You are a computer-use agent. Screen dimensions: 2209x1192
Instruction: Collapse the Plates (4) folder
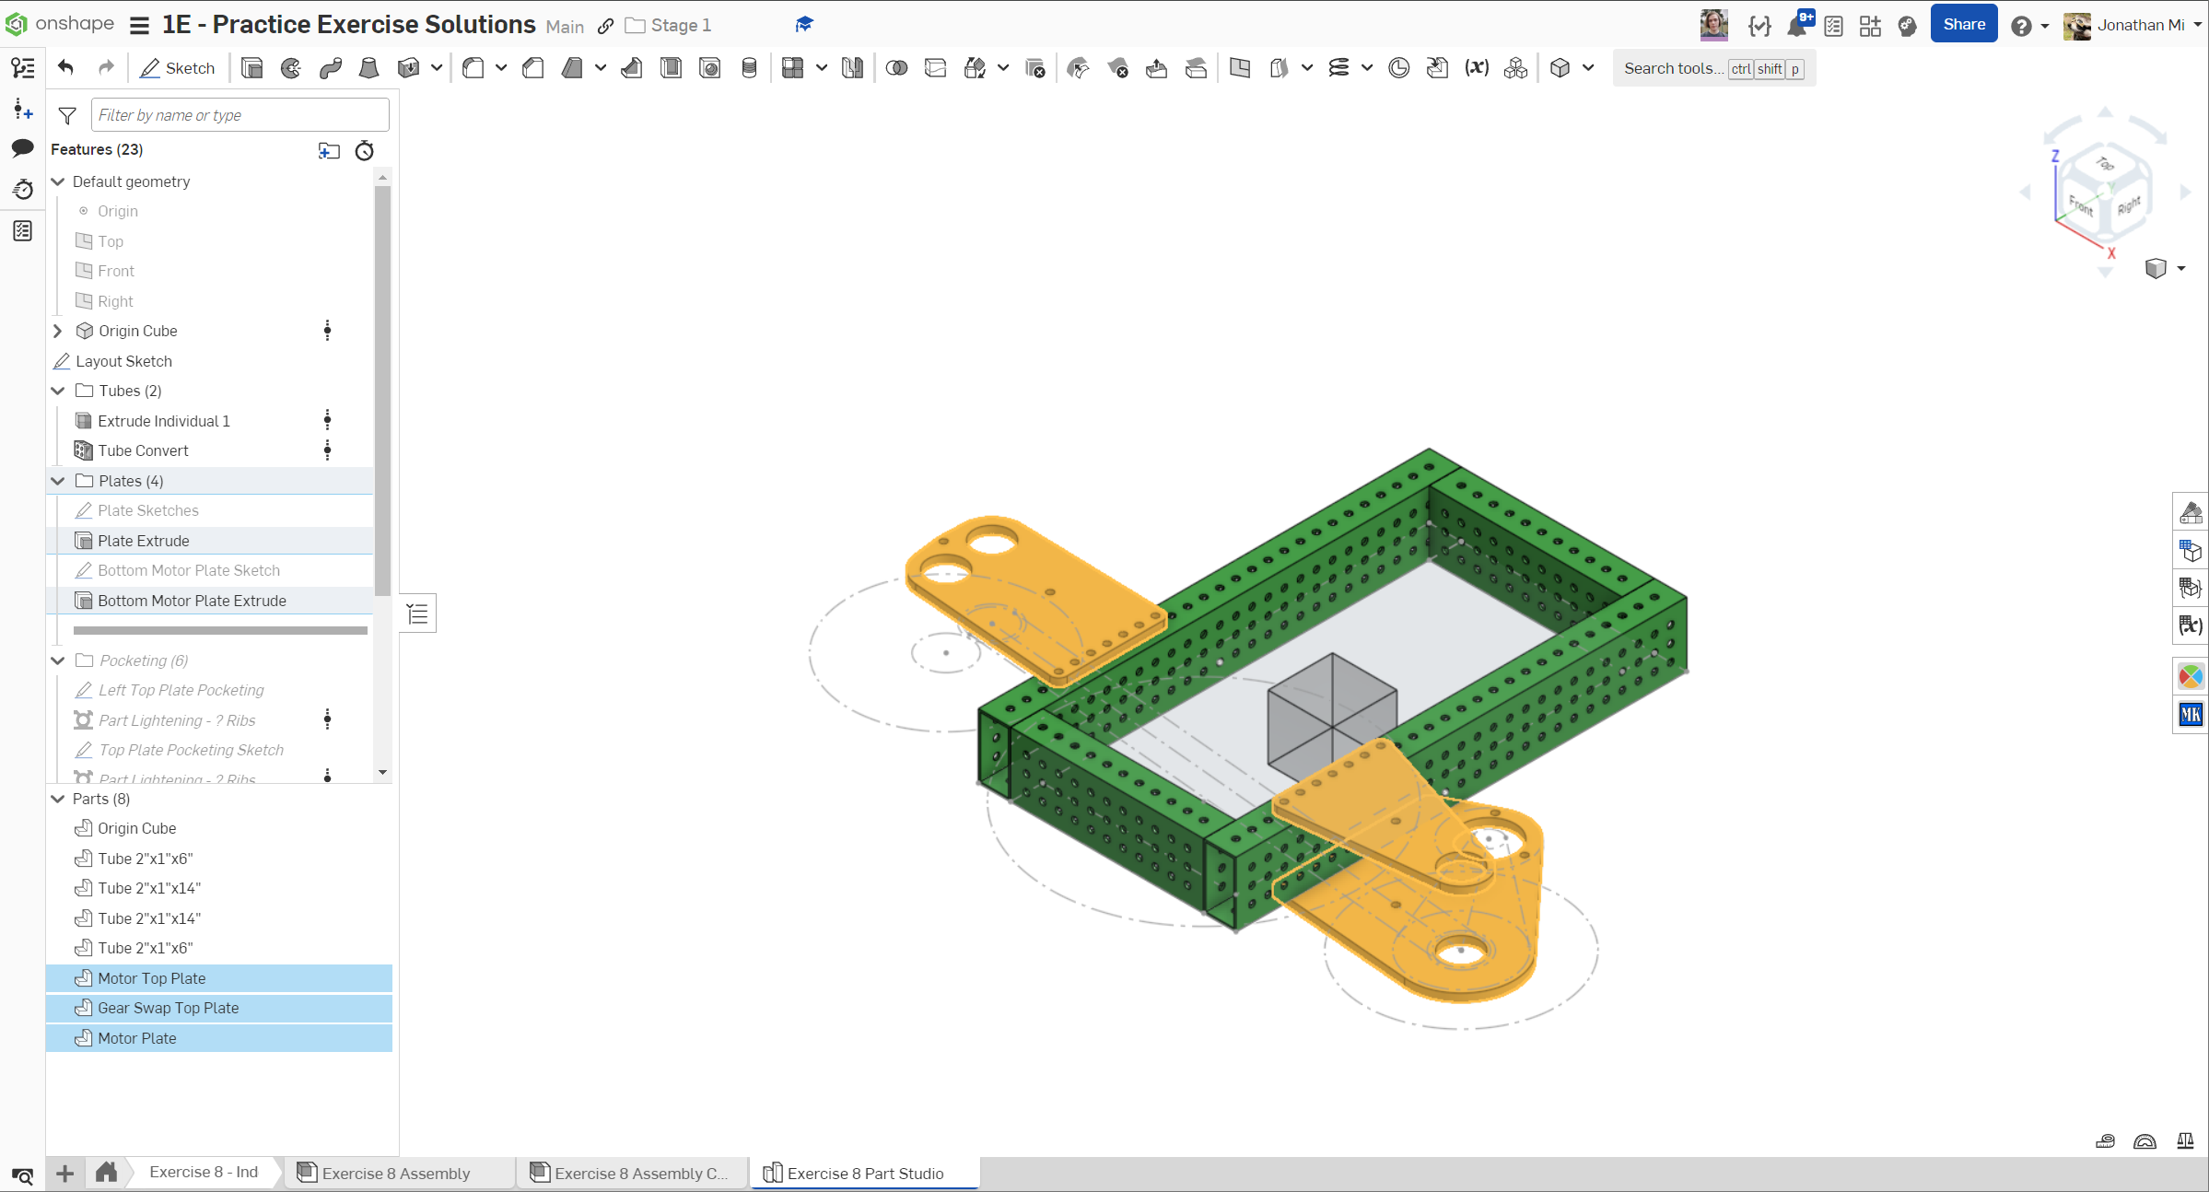(58, 481)
